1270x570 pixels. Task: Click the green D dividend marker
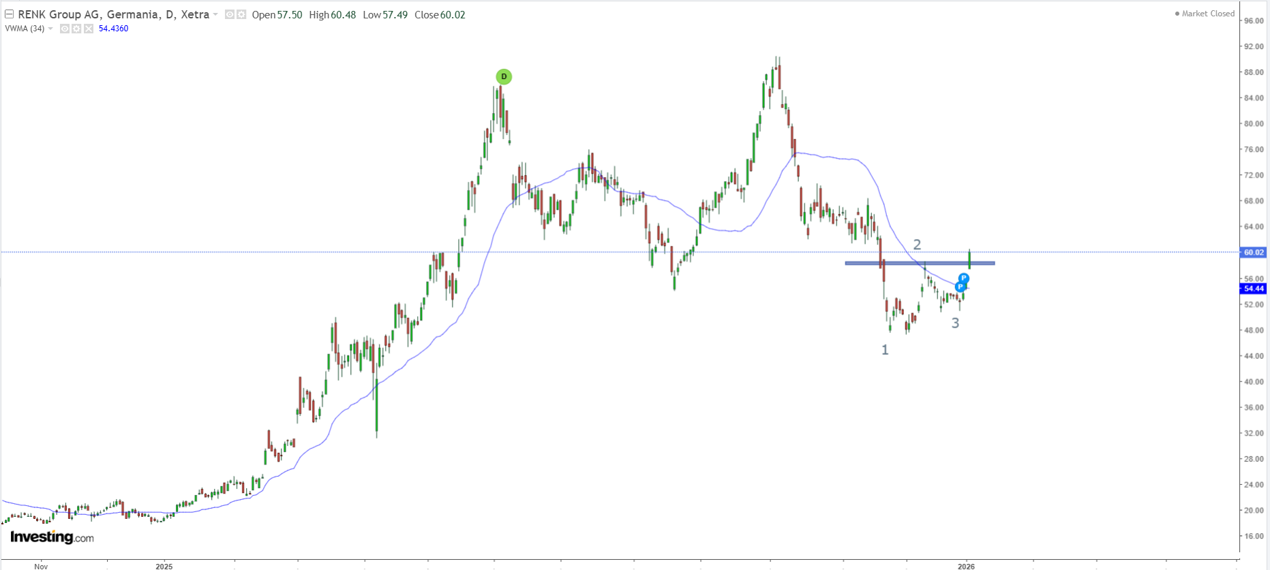coord(503,77)
